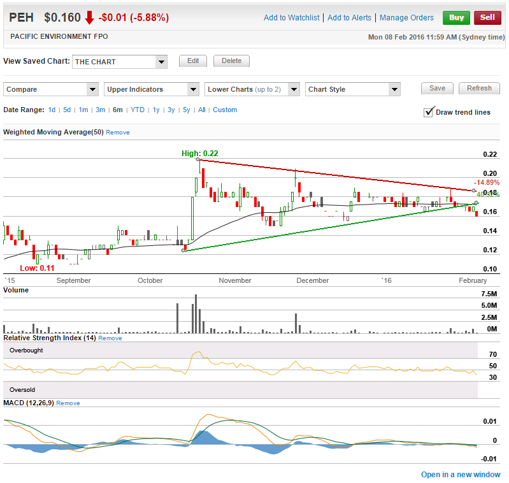Set date range to 1d
Viewport: 509px width, 483px height.
(52, 110)
